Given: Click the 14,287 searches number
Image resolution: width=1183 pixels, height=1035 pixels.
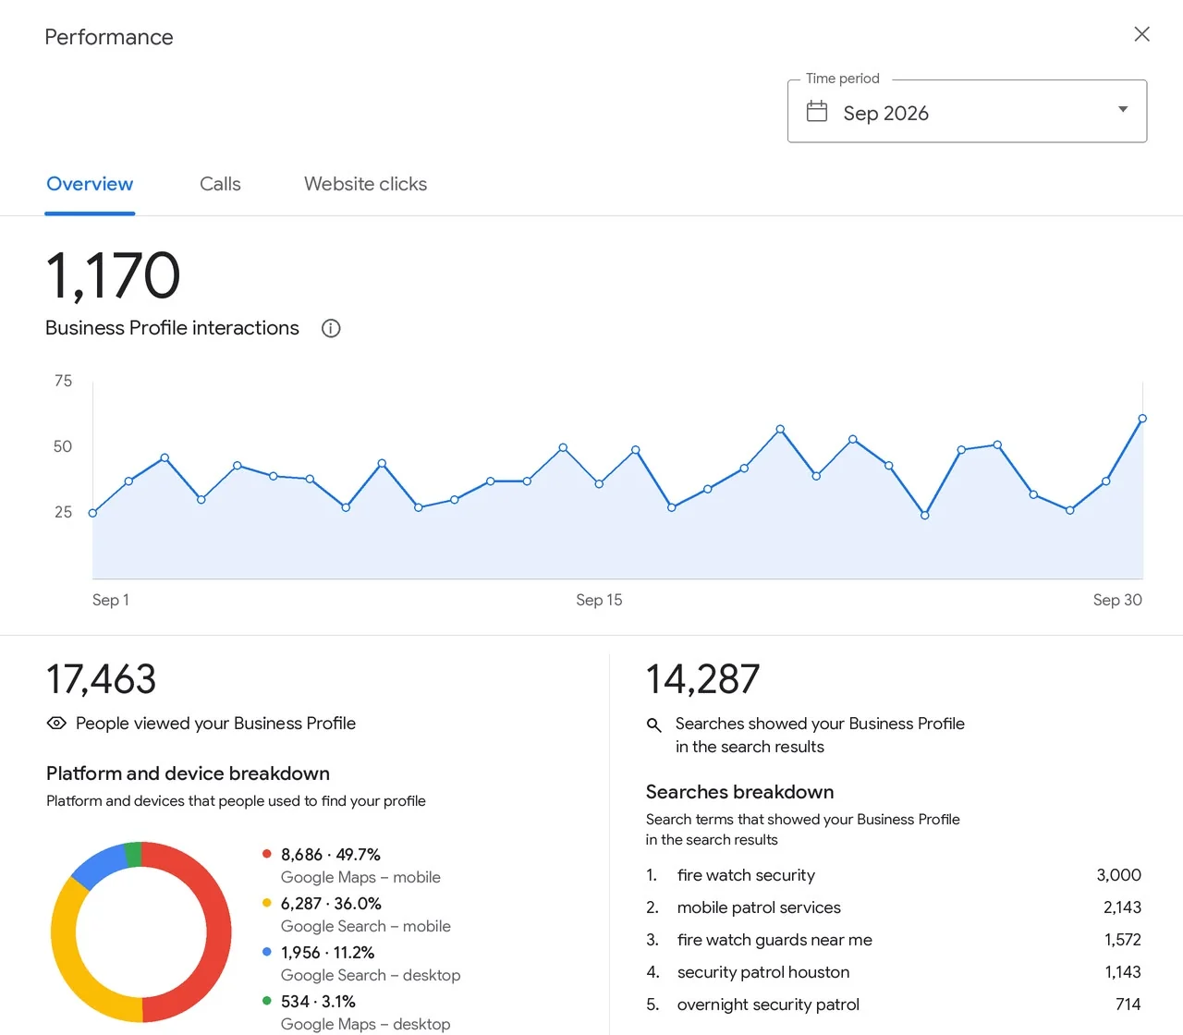Looking at the screenshot, I should click(702, 680).
